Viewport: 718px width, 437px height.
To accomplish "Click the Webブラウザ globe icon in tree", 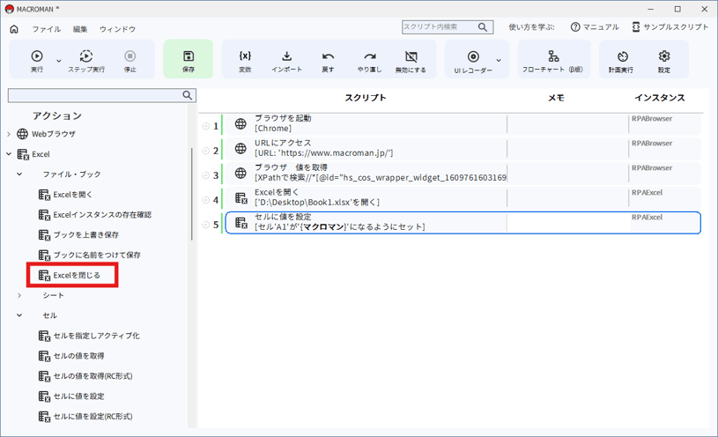I will [22, 134].
